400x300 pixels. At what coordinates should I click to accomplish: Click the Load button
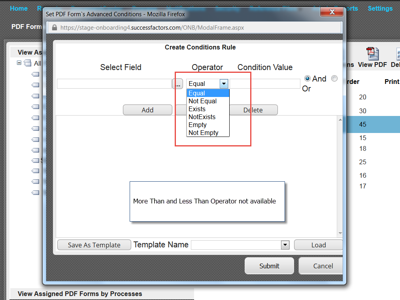click(x=318, y=245)
